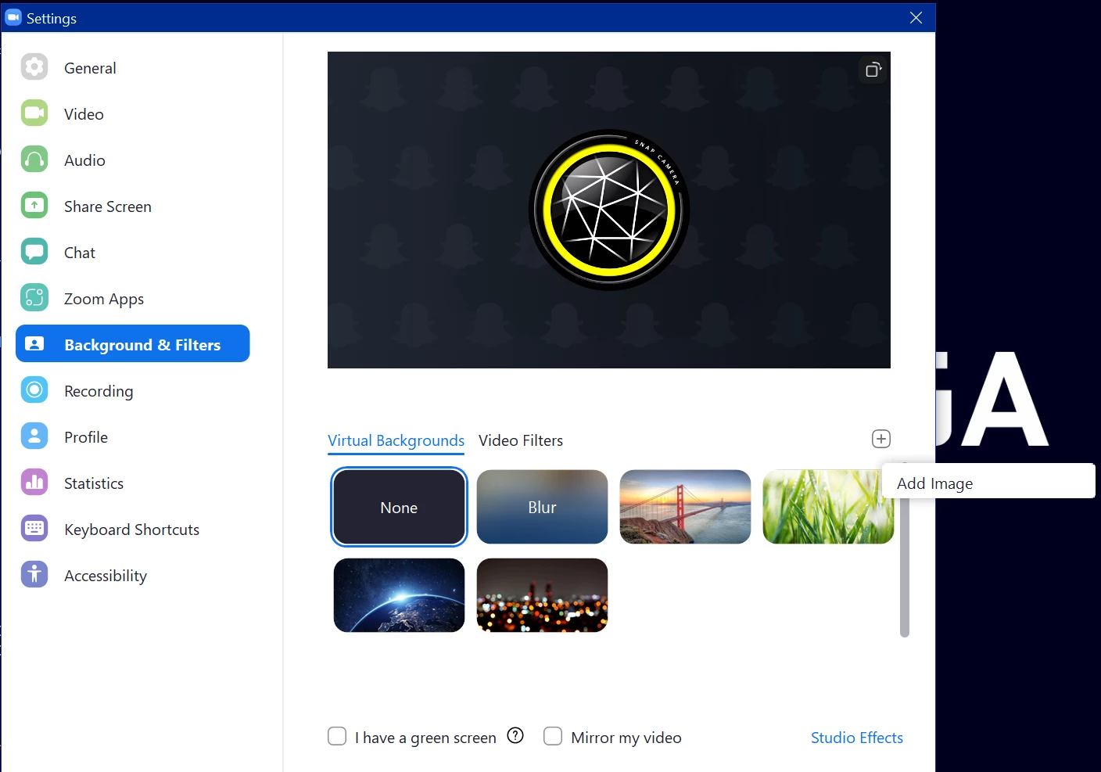Go to the Profile settings label
Viewport: 1101px width, 772px height.
(x=86, y=437)
